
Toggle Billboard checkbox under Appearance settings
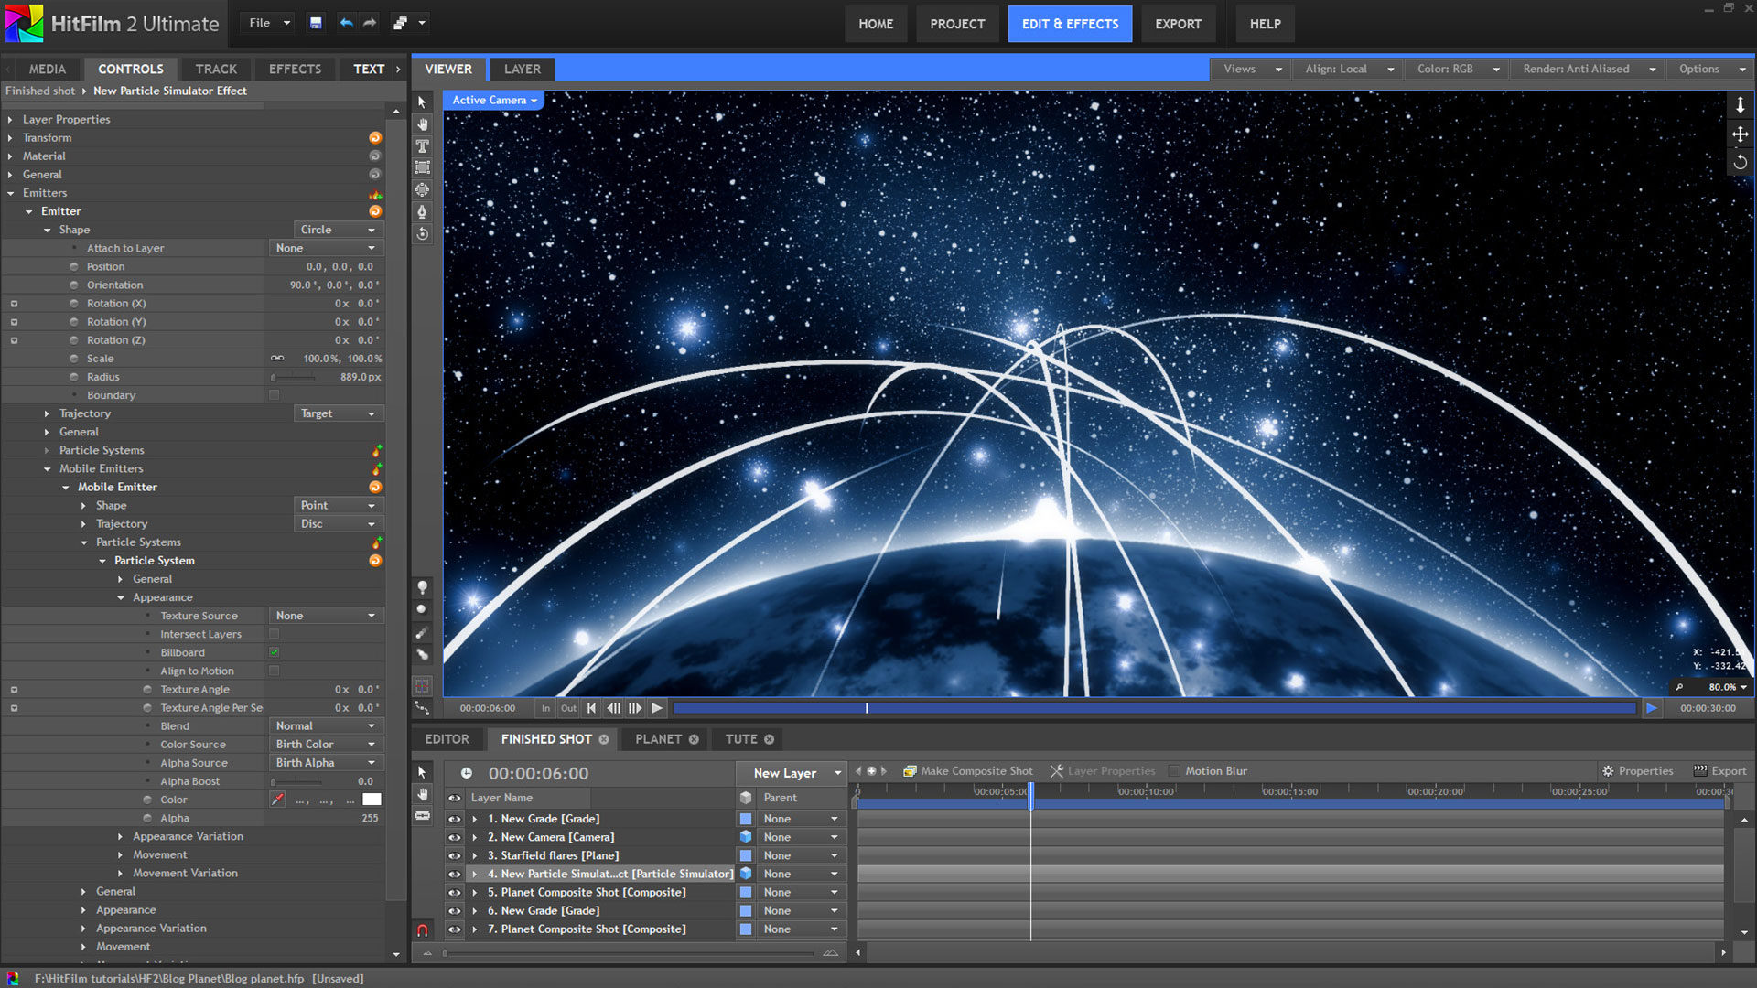pyautogui.click(x=275, y=651)
